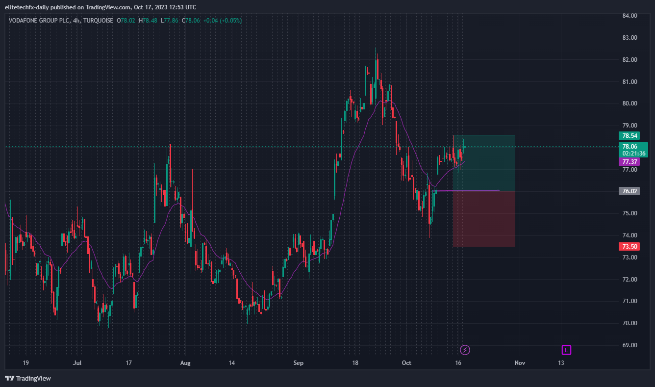Click the 79.00 price axis label
Image resolution: width=655 pixels, height=387 pixels.
630,126
